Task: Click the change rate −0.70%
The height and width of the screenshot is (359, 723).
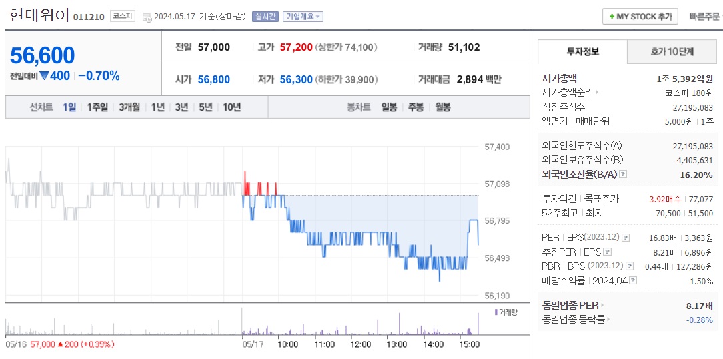Action: [x=99, y=76]
